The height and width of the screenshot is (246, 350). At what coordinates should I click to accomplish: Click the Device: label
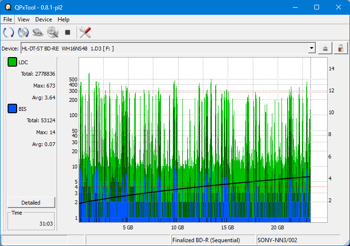[x=10, y=49]
